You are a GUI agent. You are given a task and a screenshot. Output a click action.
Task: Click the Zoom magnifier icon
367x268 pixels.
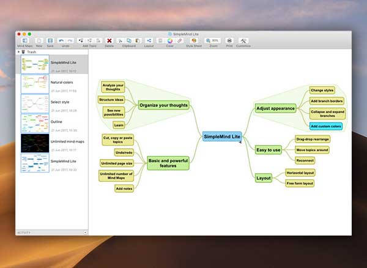[x=208, y=41]
